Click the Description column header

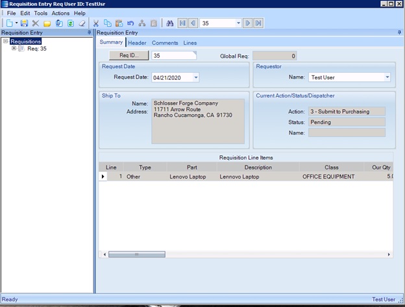point(258,167)
